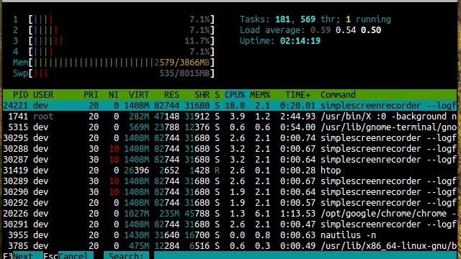Click the 1:13.53 TIME+ value
The image size is (461, 259).
coord(297,214)
